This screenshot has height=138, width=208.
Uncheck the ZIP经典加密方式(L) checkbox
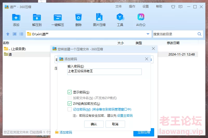click(x=70, y=103)
